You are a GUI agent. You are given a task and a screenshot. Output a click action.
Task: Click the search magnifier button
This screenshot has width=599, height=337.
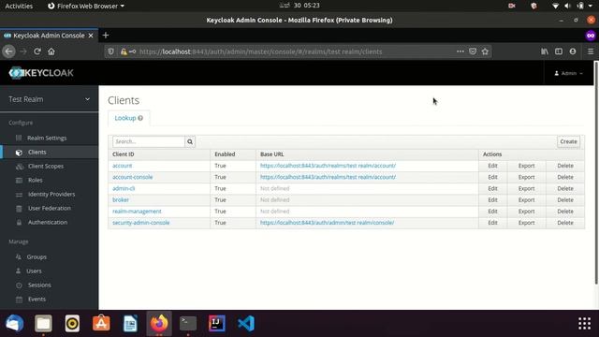pos(190,141)
